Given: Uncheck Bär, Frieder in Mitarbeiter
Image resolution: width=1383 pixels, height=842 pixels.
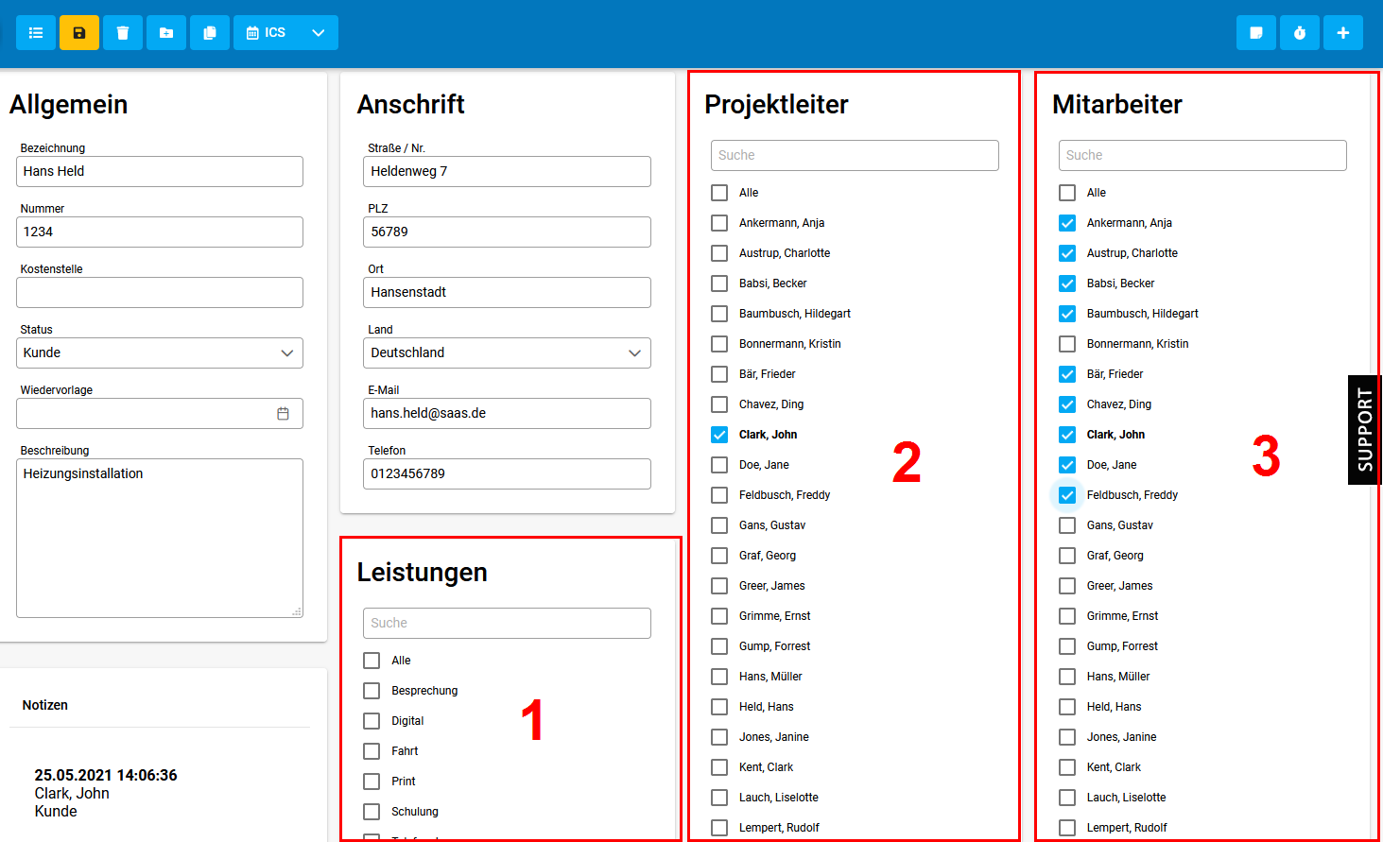Looking at the screenshot, I should (1067, 374).
